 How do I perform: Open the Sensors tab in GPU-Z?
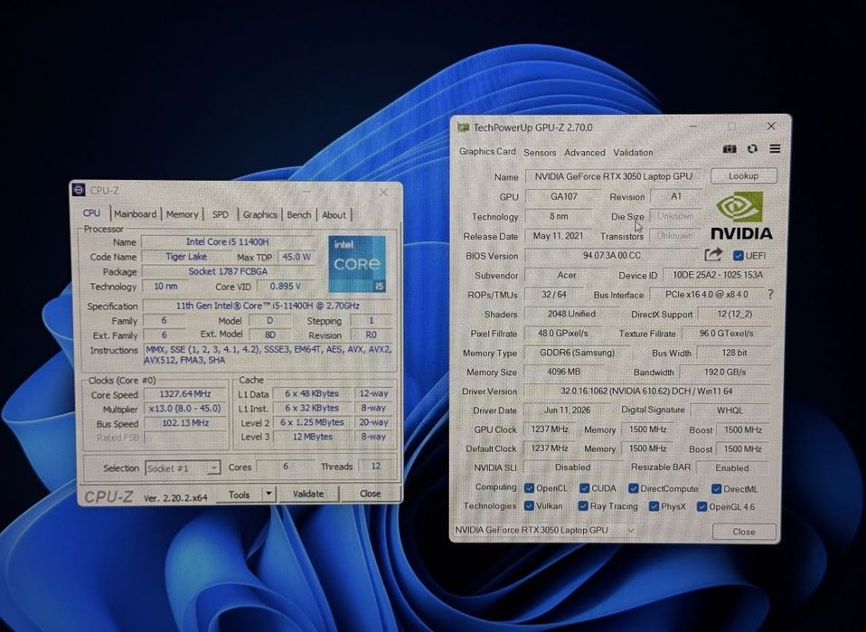(x=540, y=153)
